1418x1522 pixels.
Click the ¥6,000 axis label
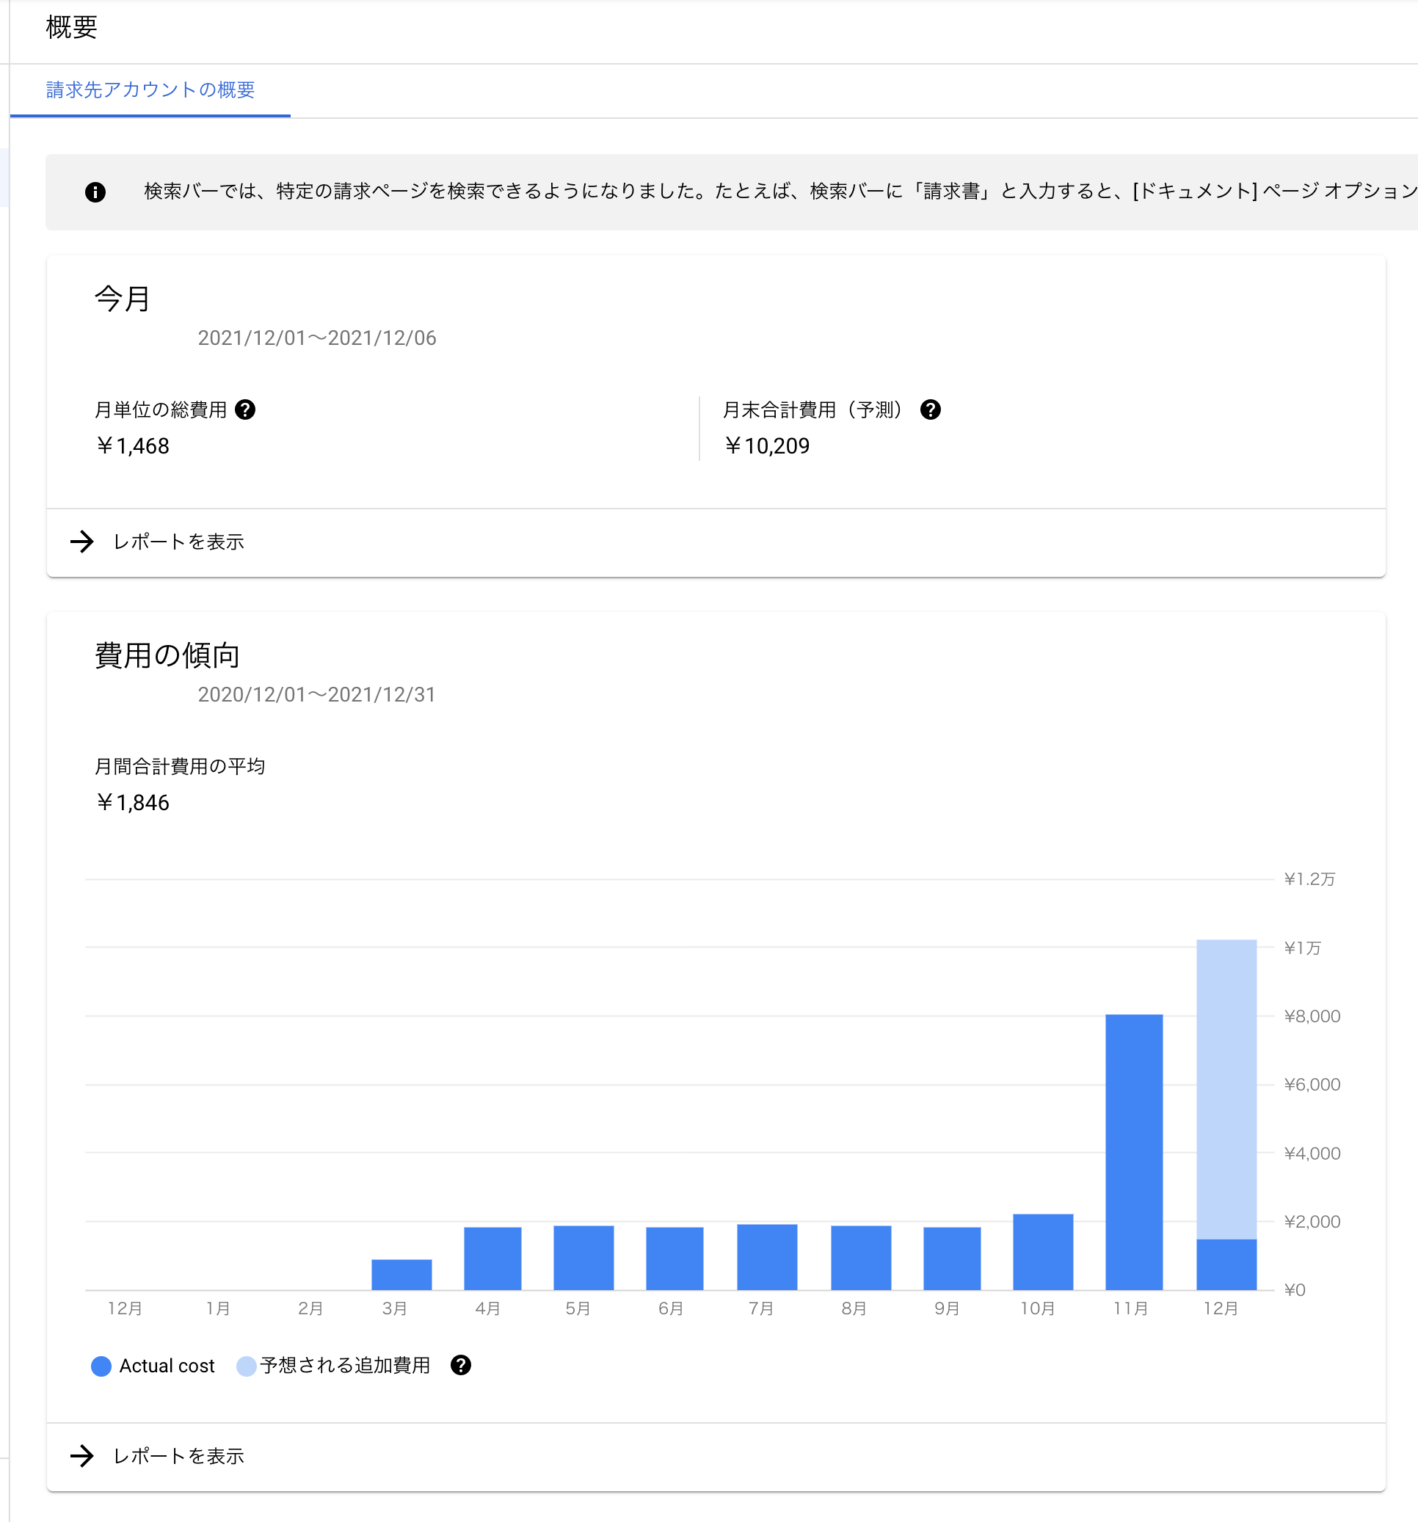(1312, 1084)
